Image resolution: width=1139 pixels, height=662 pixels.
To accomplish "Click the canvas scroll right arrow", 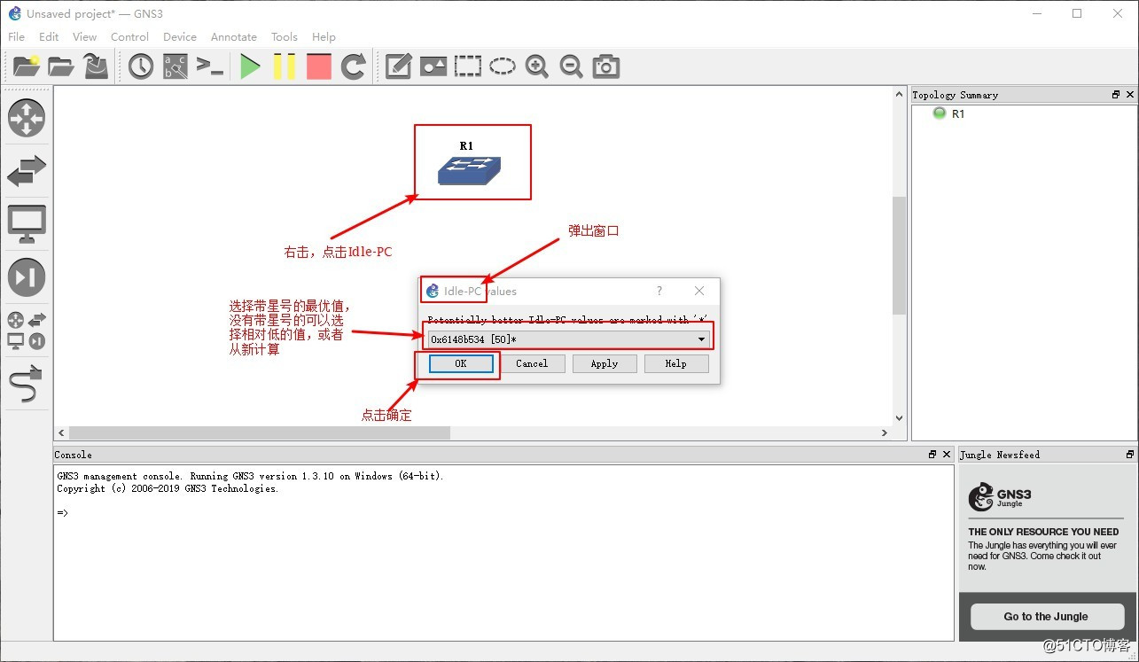I will pyautogui.click(x=885, y=432).
